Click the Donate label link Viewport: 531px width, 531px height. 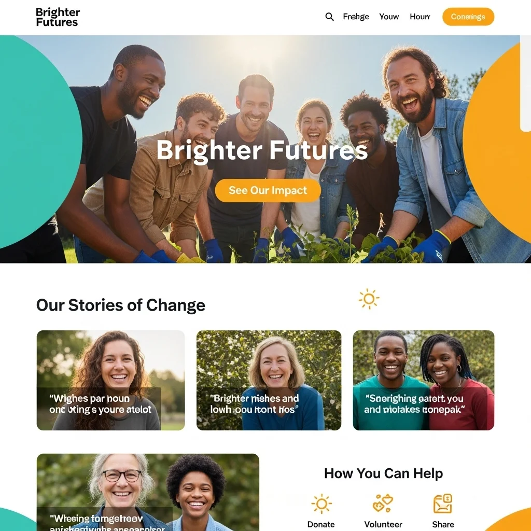[321, 525]
